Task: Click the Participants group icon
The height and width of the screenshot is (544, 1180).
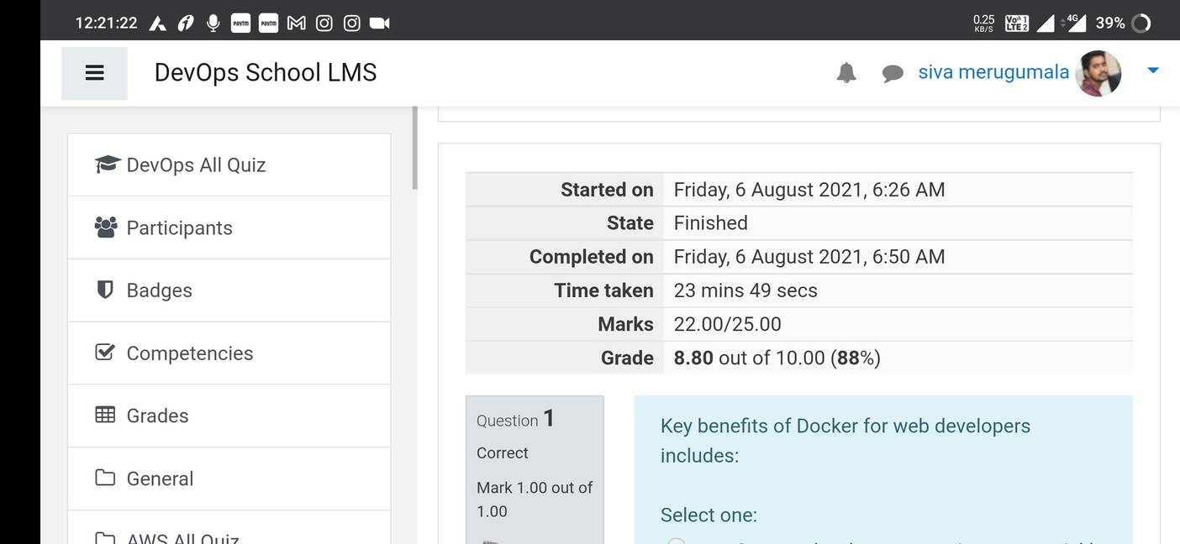Action: (x=106, y=227)
